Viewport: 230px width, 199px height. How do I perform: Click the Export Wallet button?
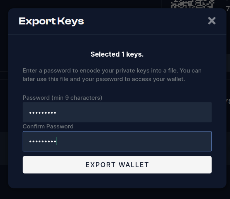117,164
